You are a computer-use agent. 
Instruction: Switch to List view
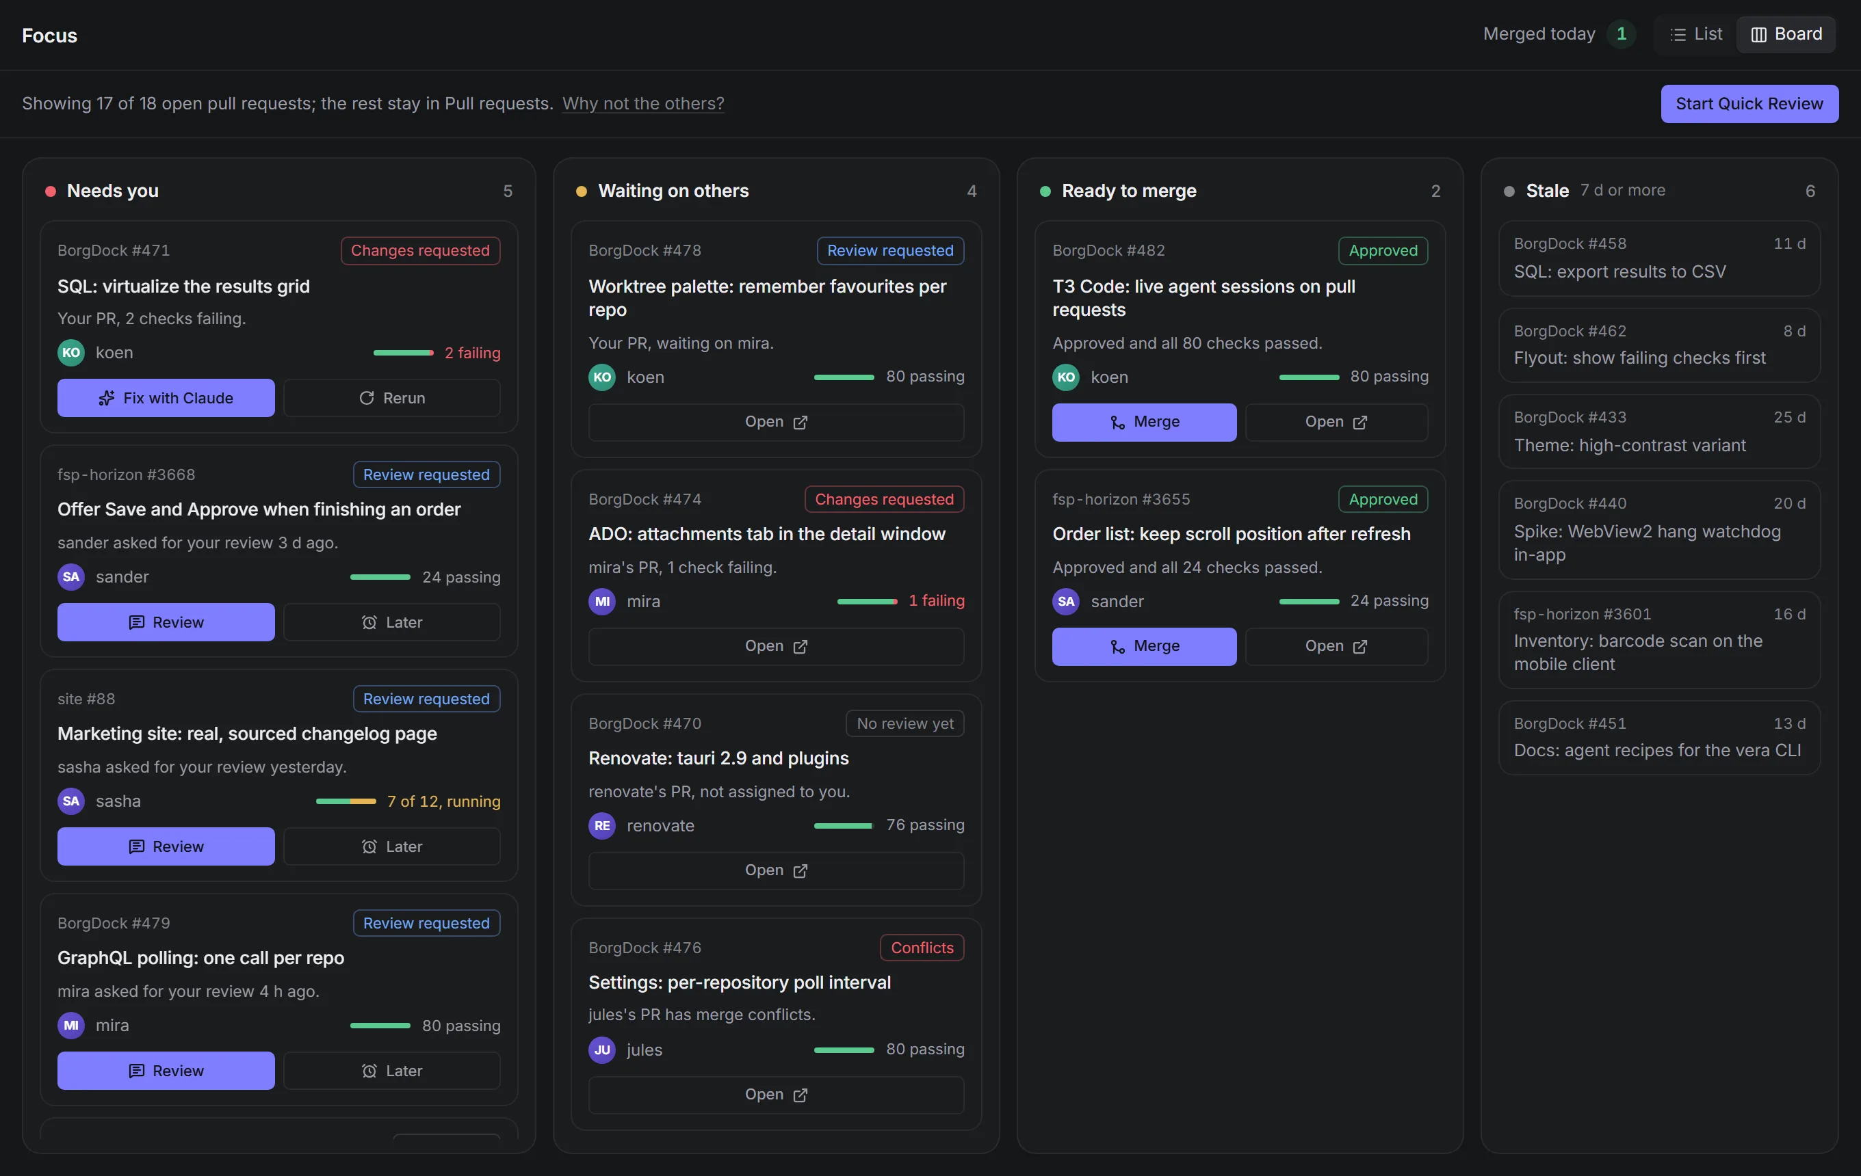click(x=1696, y=34)
